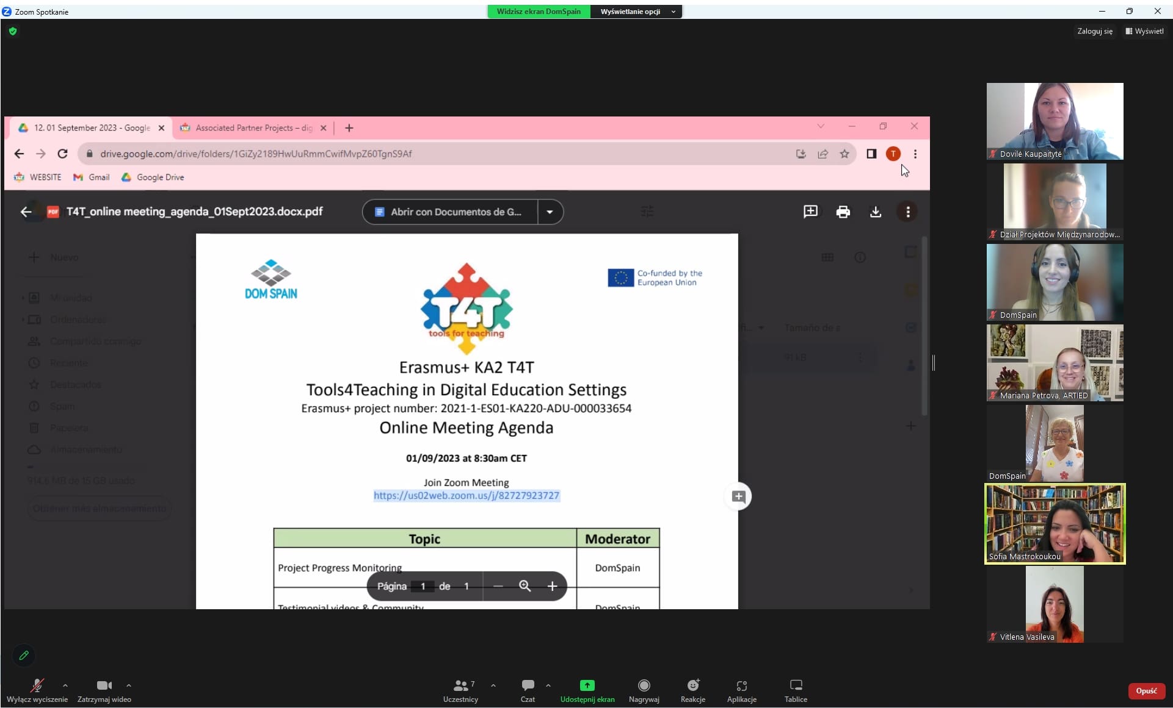Open Google Drive bookmark
1173x708 pixels.
153,177
